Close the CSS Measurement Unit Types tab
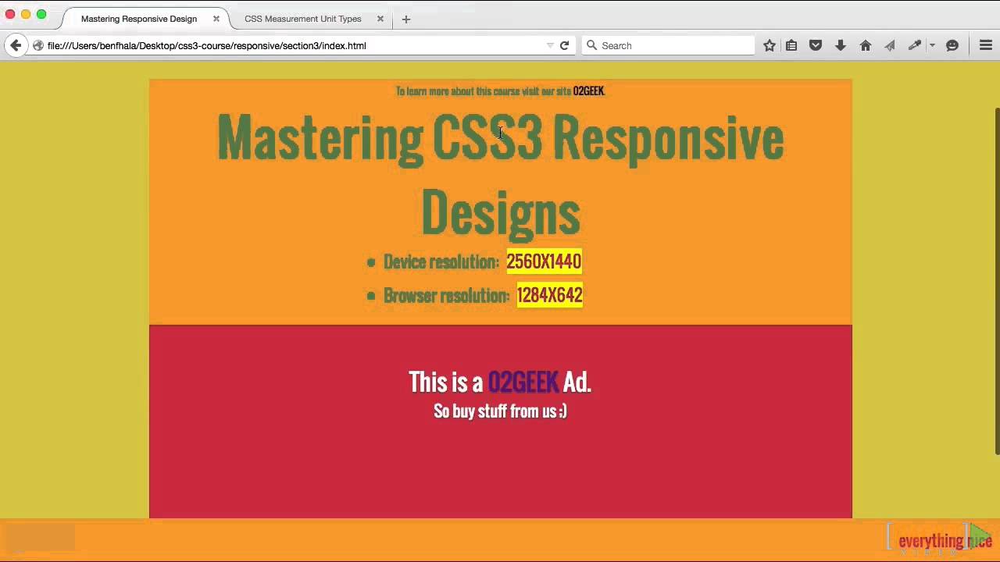1000x562 pixels. (380, 19)
